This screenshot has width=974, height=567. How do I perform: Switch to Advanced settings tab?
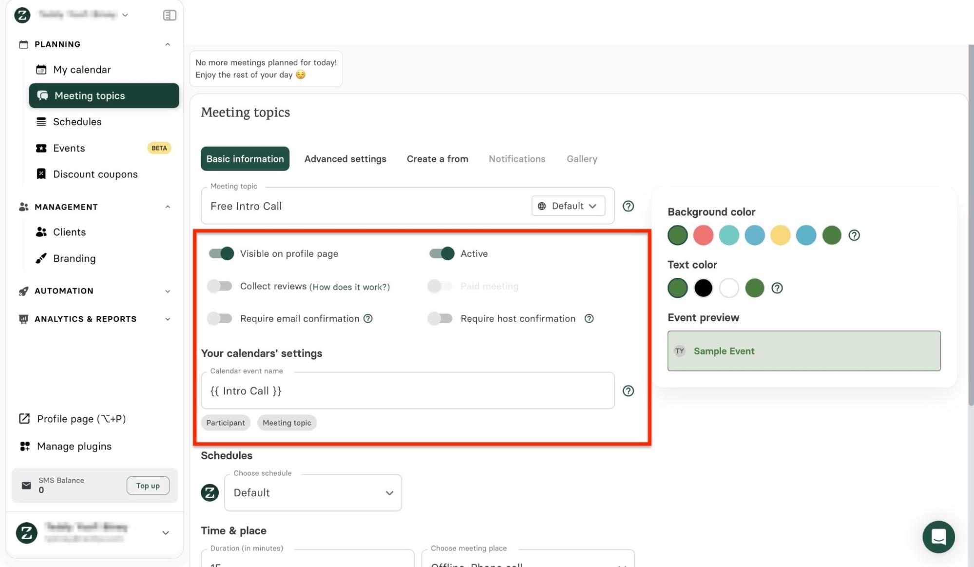click(x=345, y=159)
